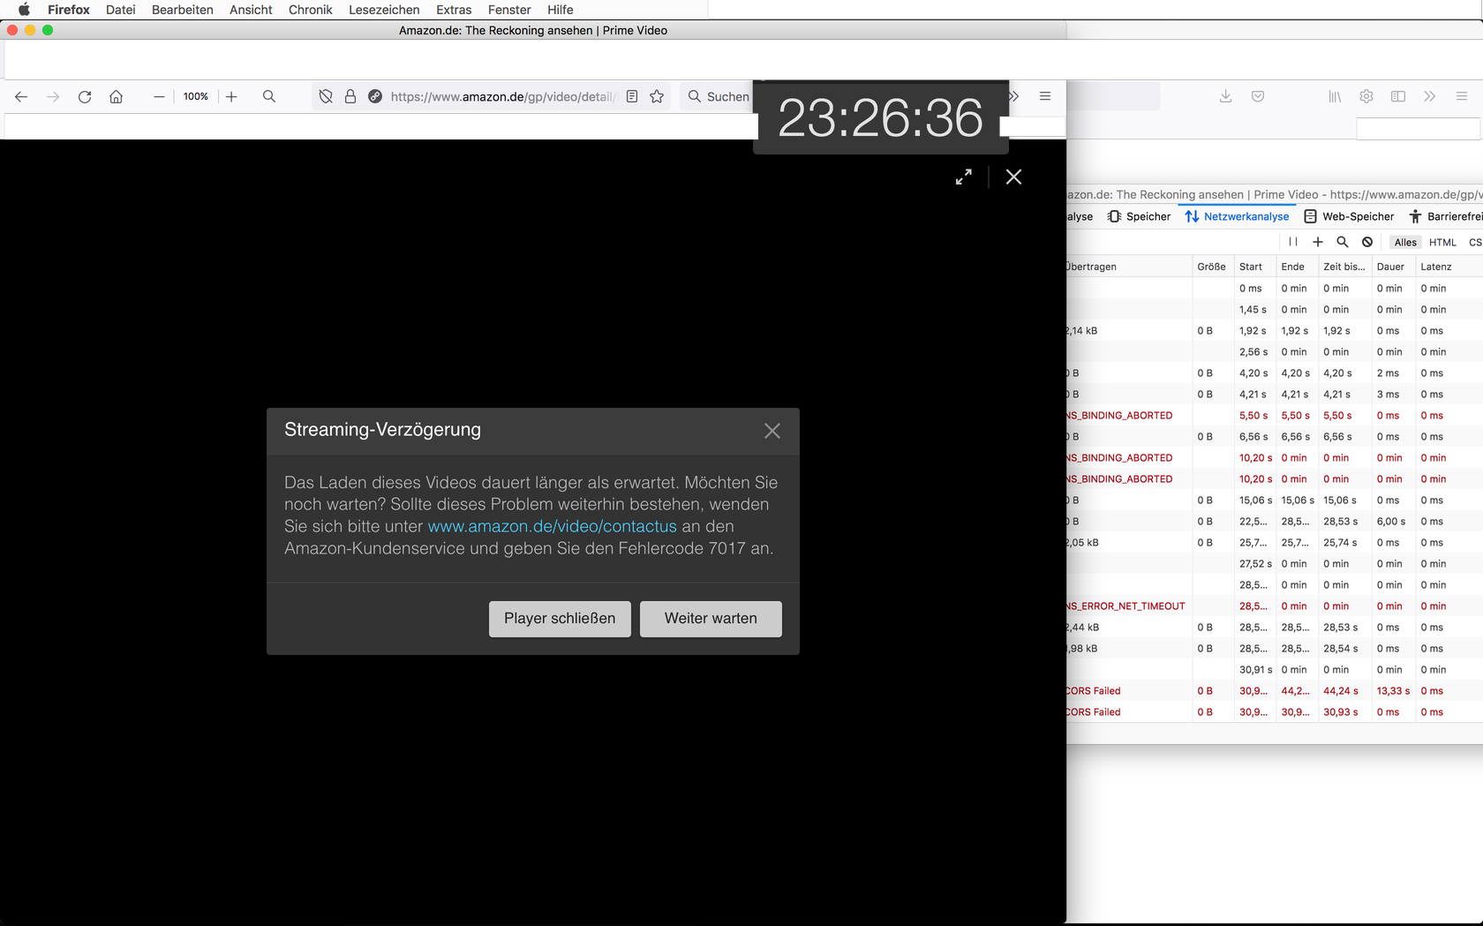Image resolution: width=1483 pixels, height=926 pixels.
Task: Sort by the Dauer column header
Action: tap(1394, 267)
